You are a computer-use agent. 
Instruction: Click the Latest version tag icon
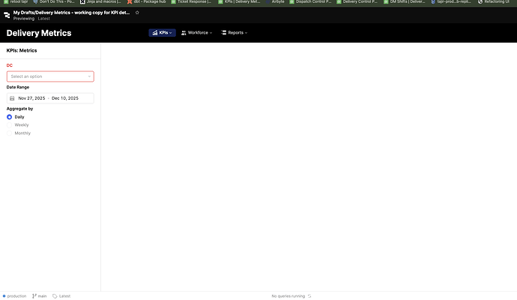(x=55, y=296)
